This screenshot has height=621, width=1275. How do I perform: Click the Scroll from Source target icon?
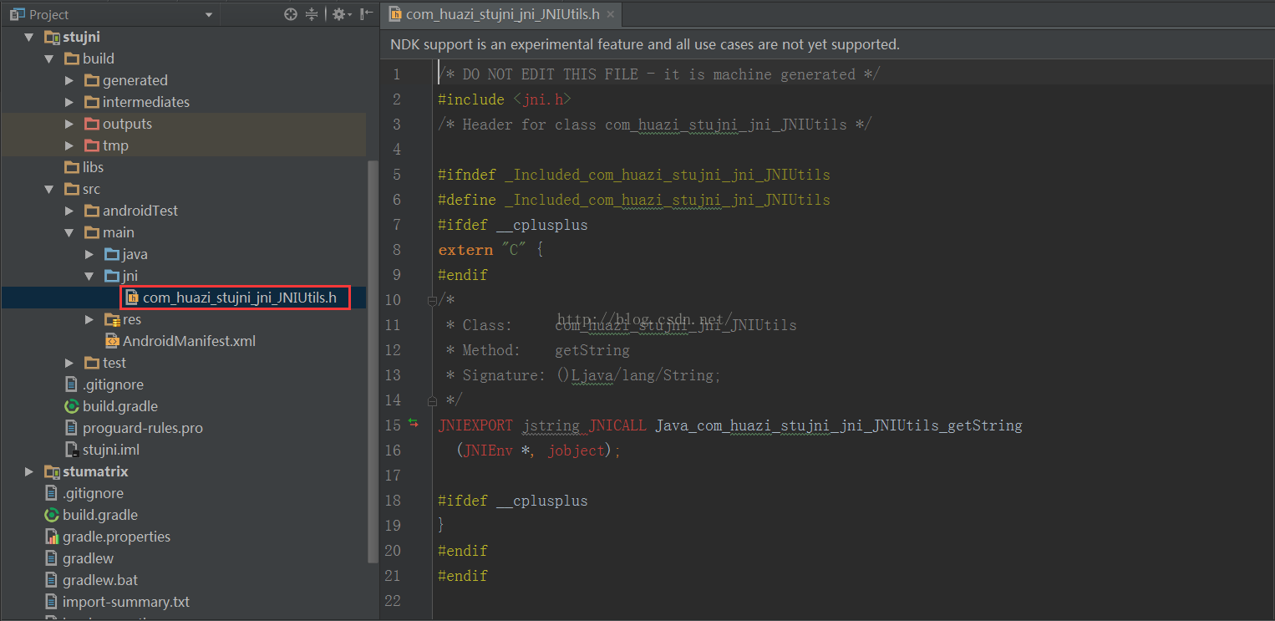[x=291, y=14]
